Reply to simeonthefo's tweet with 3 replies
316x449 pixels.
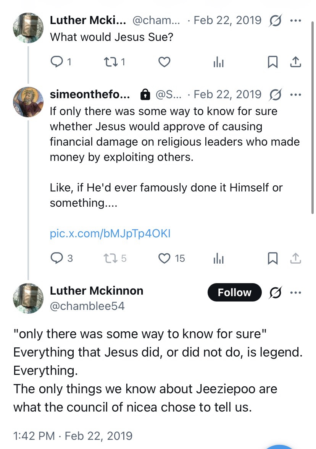[56, 258]
